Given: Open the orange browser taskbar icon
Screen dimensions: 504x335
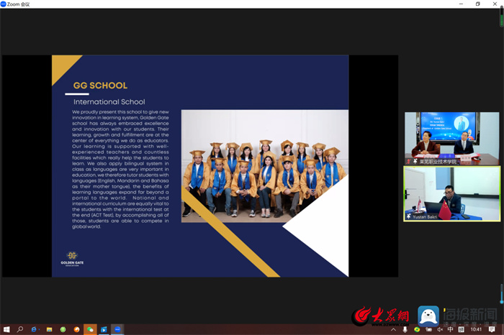Looking at the screenshot, I should 76,329.
